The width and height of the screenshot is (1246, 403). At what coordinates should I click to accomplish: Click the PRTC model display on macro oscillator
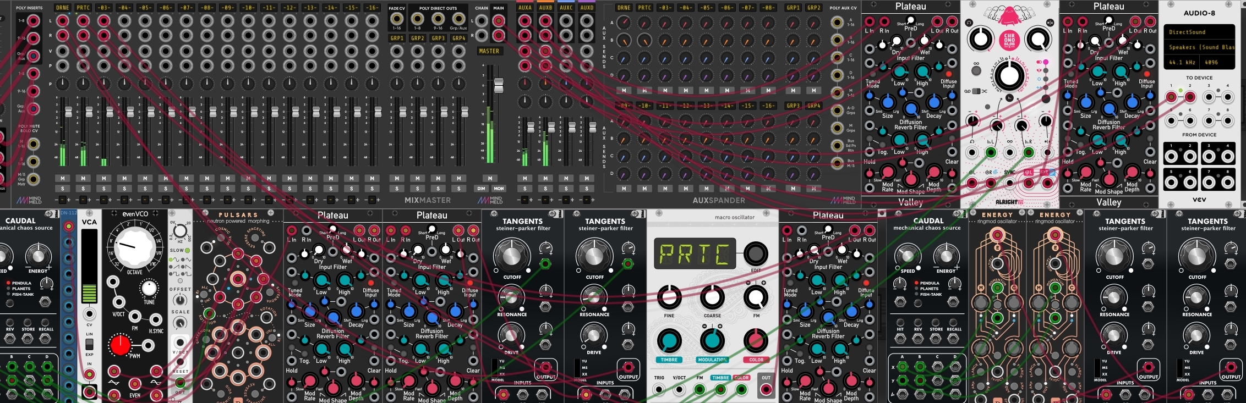pos(695,253)
